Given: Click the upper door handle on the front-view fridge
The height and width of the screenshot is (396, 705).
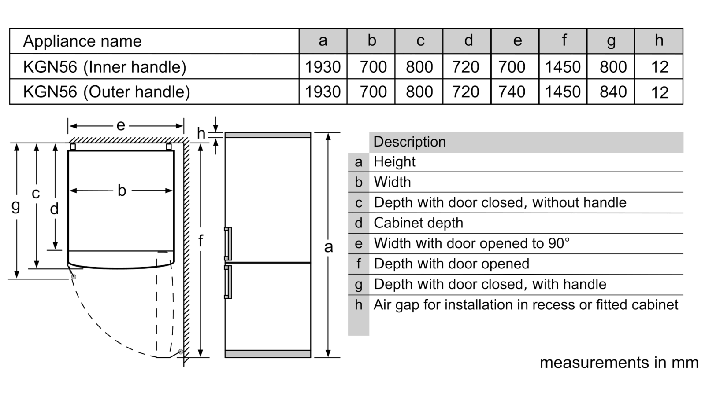Looking at the screenshot, I should click(x=228, y=243).
